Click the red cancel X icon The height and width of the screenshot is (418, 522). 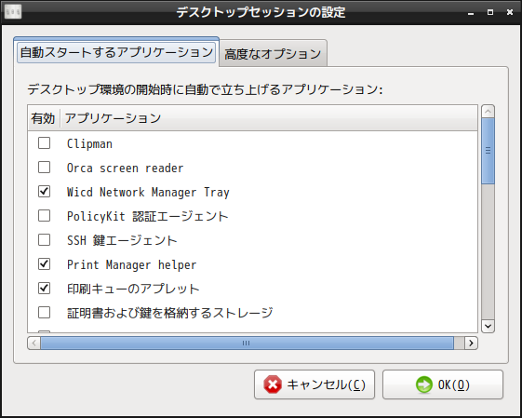273,384
